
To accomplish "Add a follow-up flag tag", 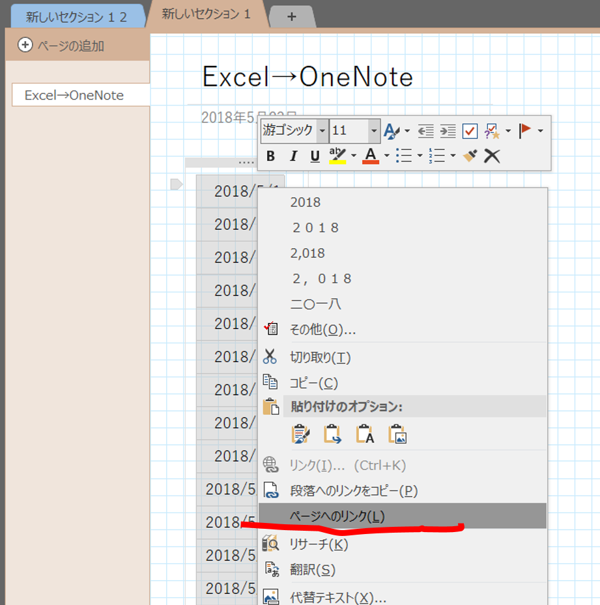I will click(524, 131).
